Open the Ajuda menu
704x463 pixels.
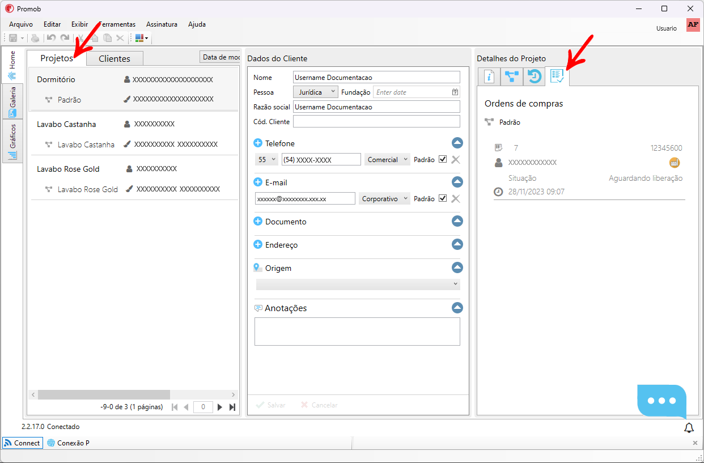click(197, 24)
